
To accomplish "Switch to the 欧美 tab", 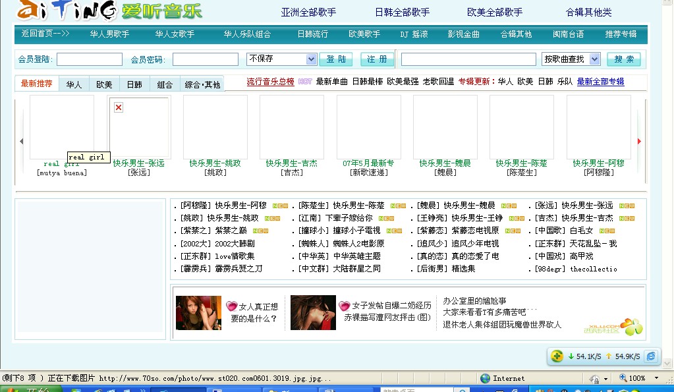I will click(104, 85).
